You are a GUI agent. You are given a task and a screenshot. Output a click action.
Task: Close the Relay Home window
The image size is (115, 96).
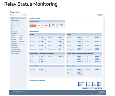(x=105, y=12)
